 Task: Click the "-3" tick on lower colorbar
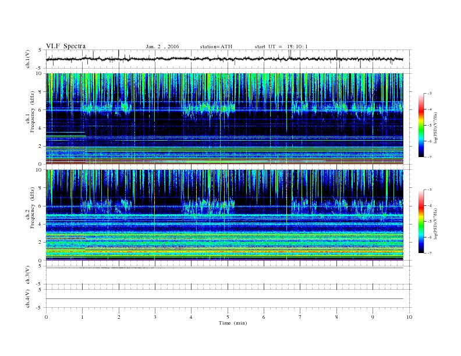[x=430, y=190]
